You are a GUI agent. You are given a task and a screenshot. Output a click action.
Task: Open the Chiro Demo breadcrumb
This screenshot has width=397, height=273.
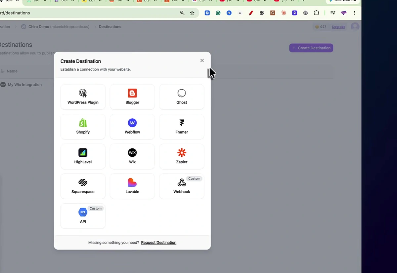pyautogui.click(x=55, y=27)
